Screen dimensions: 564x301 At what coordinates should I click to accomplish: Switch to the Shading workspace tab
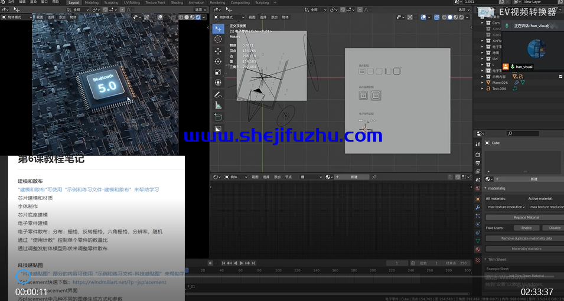(177, 2)
